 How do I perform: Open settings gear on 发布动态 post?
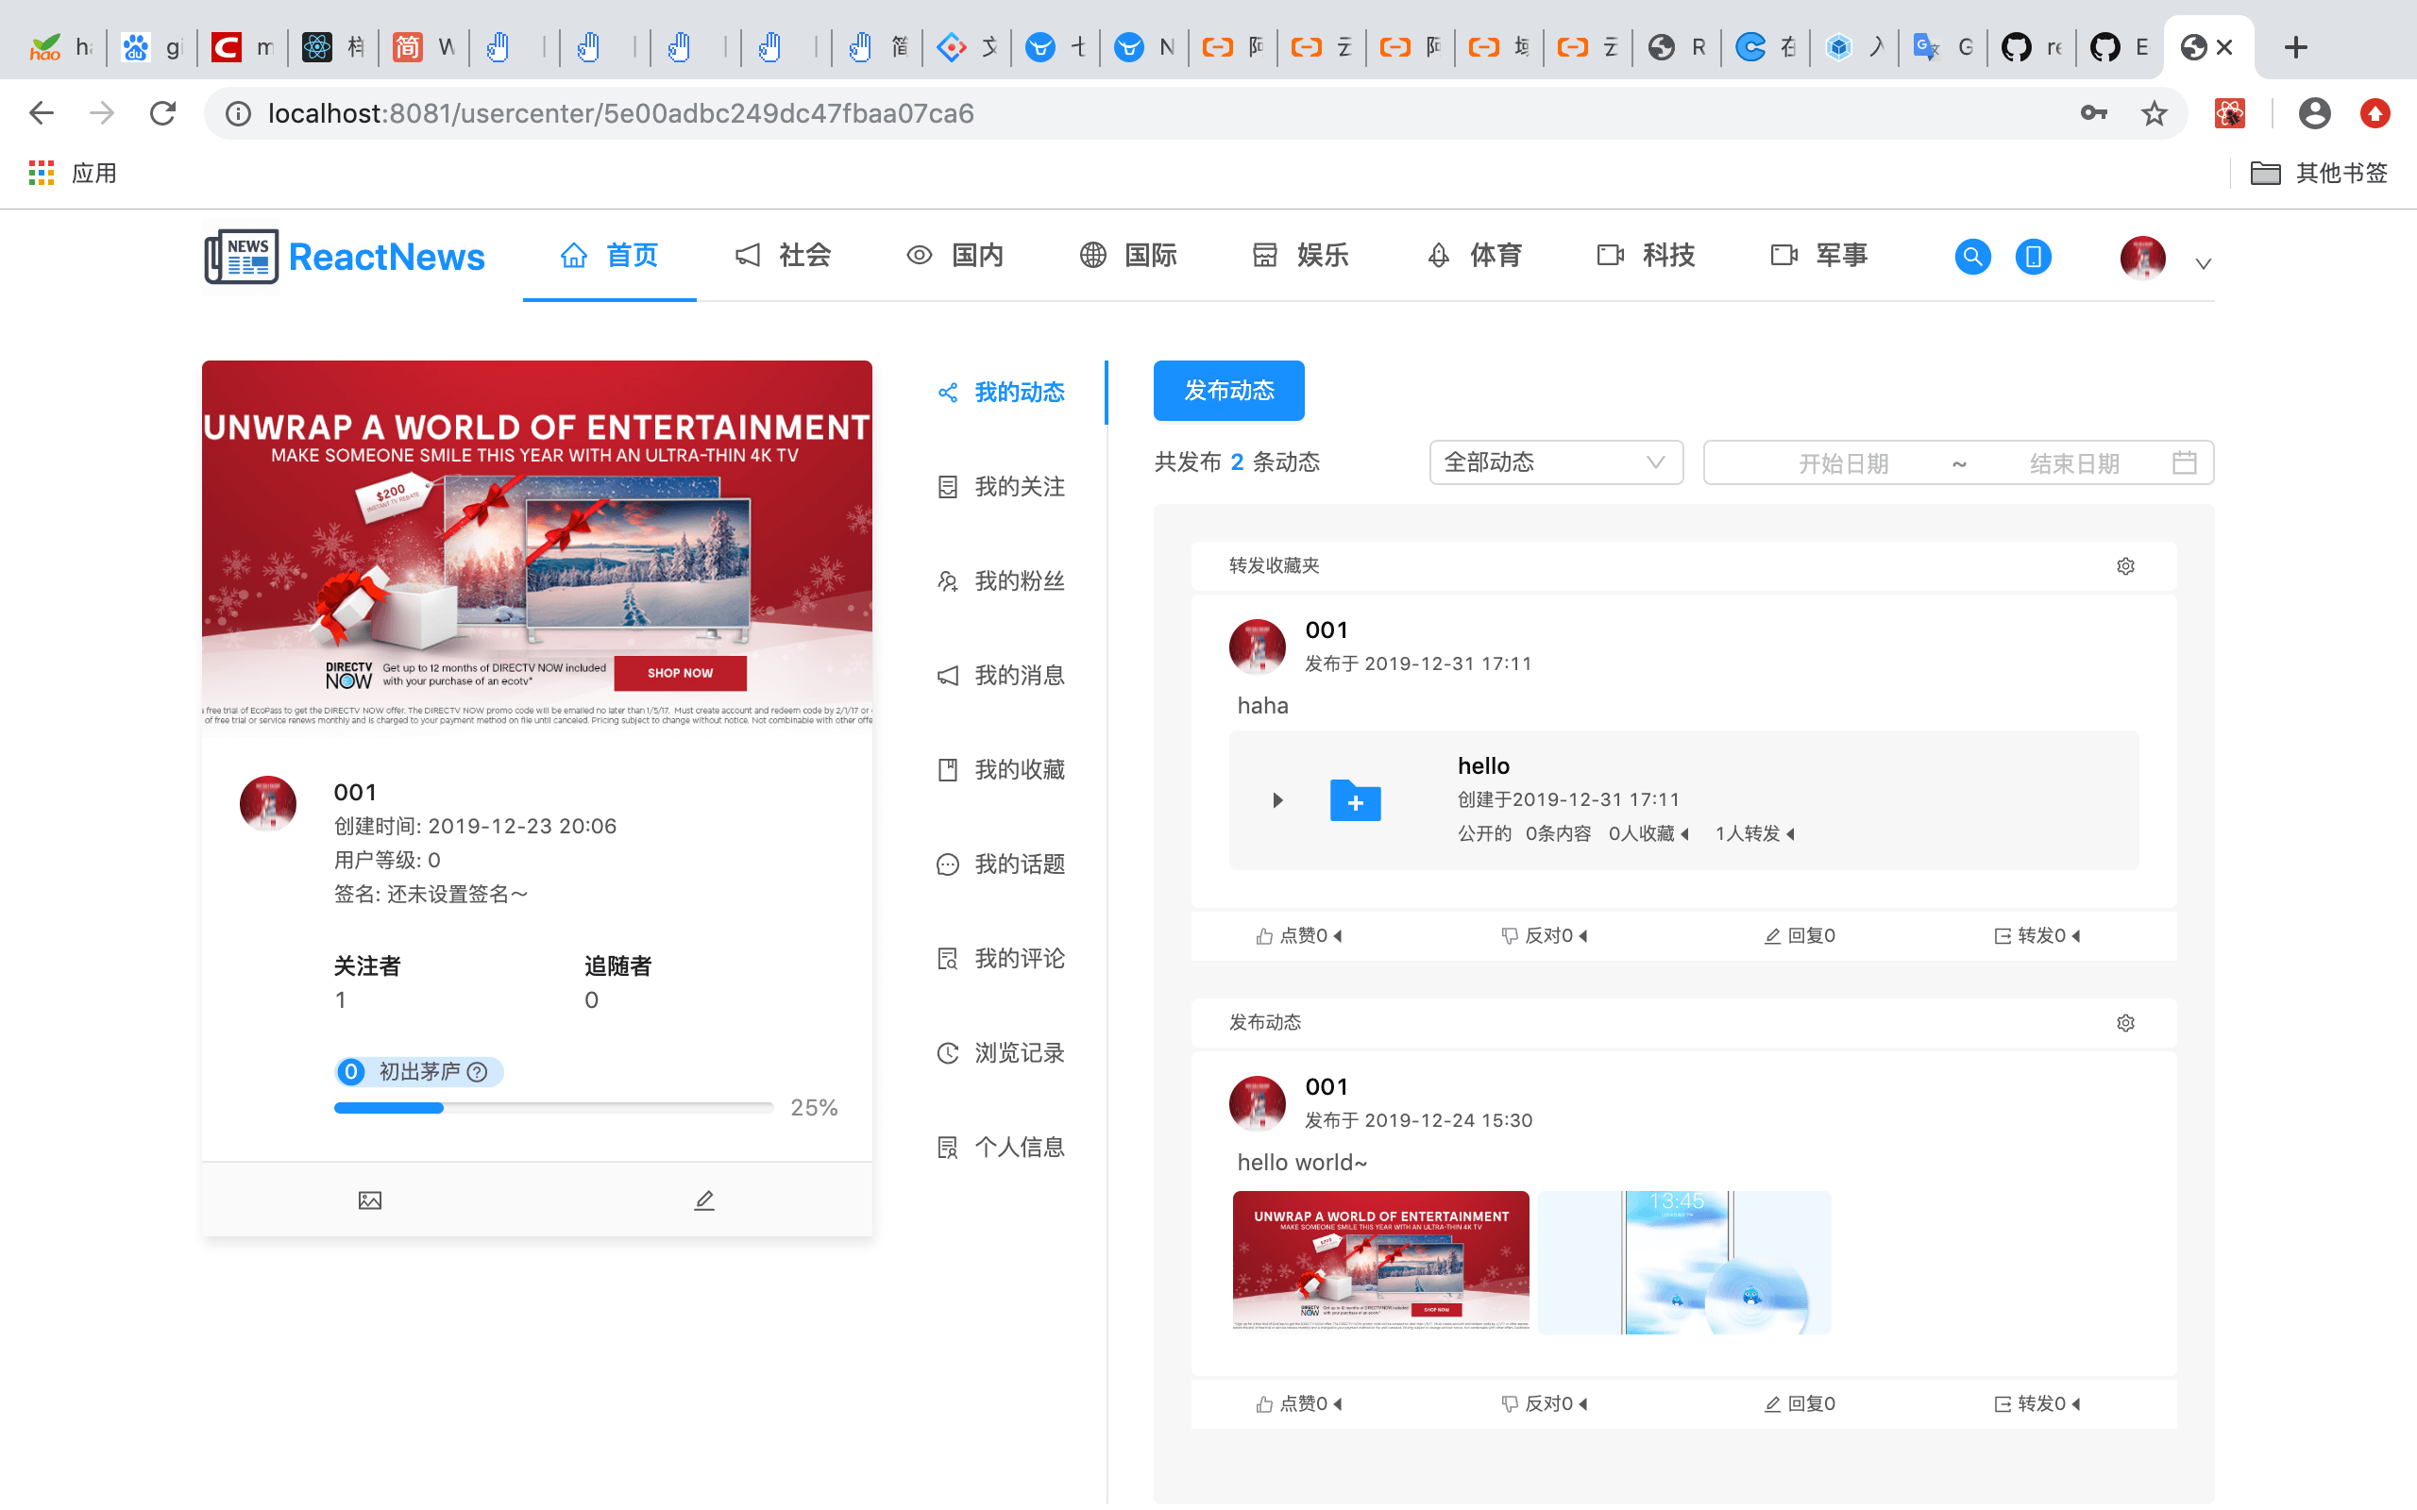tap(2125, 1023)
